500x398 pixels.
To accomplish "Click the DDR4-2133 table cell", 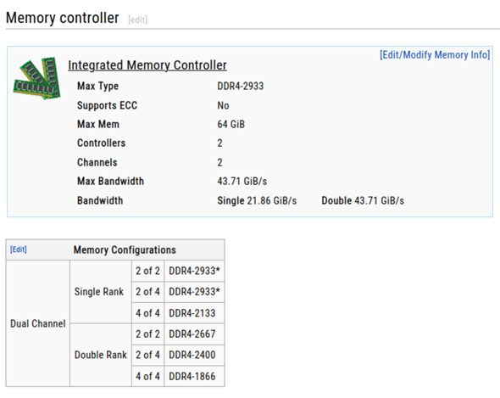I will pyautogui.click(x=194, y=313).
